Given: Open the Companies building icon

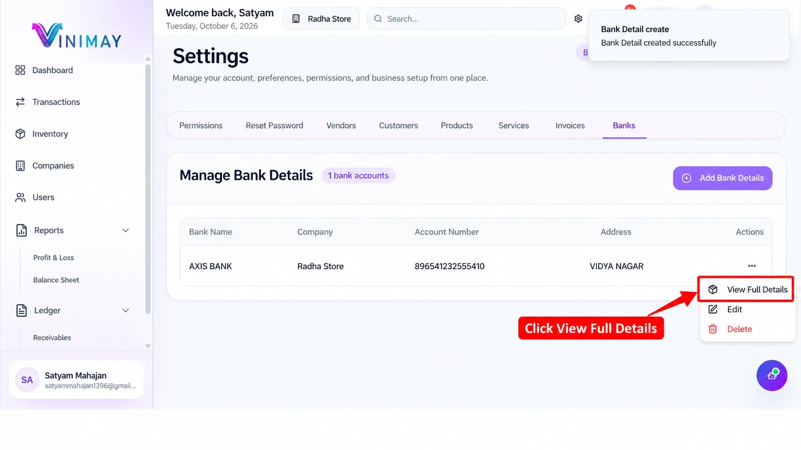Looking at the screenshot, I should (20, 165).
